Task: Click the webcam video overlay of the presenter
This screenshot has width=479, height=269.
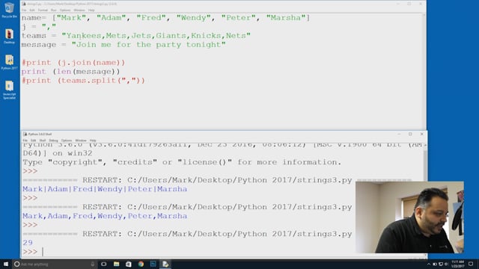Action: coord(409,217)
